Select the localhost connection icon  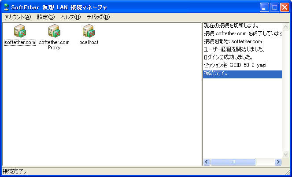[89, 31]
